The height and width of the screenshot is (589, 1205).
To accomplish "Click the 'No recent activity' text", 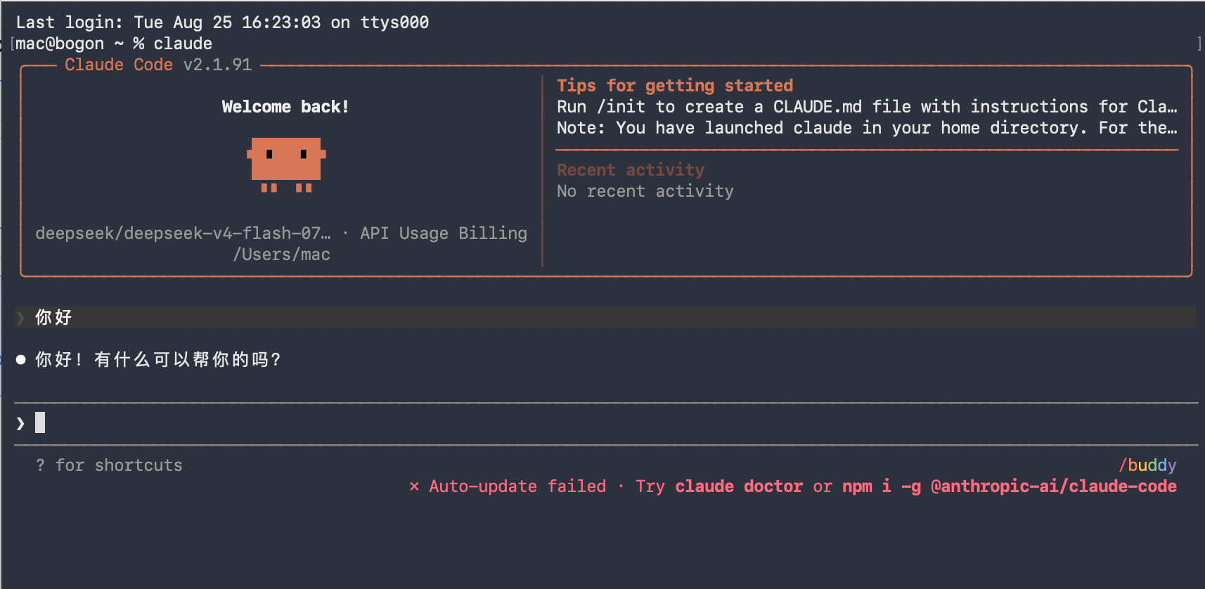I will [x=645, y=191].
